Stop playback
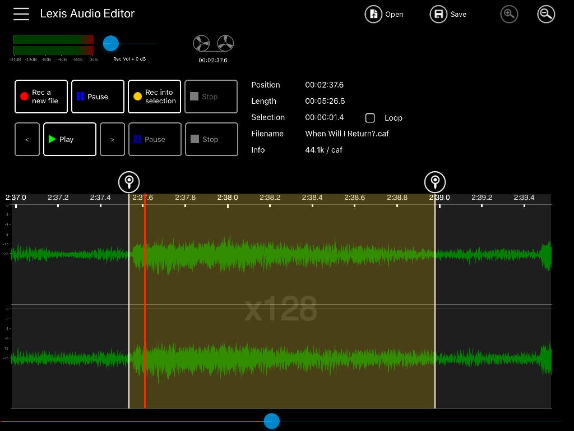 coord(211,139)
